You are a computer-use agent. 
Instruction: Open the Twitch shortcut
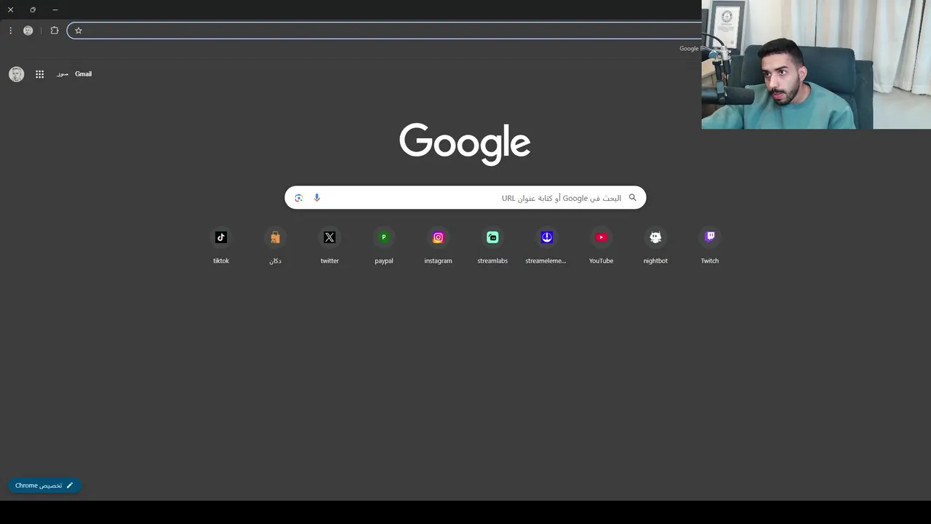[710, 246]
